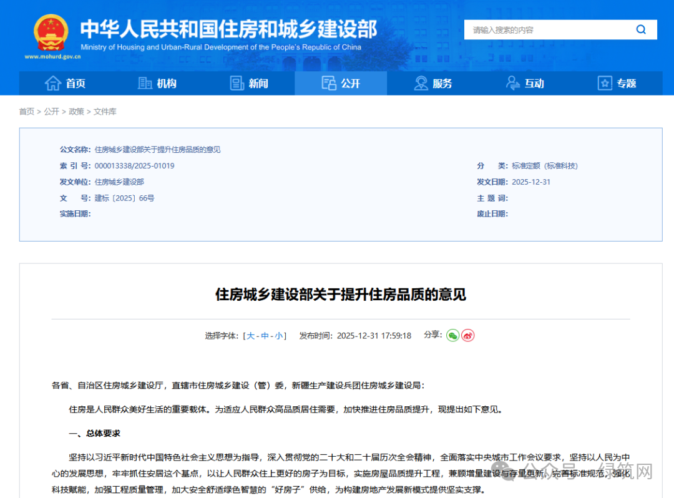Image resolution: width=674 pixels, height=498 pixels.
Task: Click the search magnifier icon
Action: (641, 30)
